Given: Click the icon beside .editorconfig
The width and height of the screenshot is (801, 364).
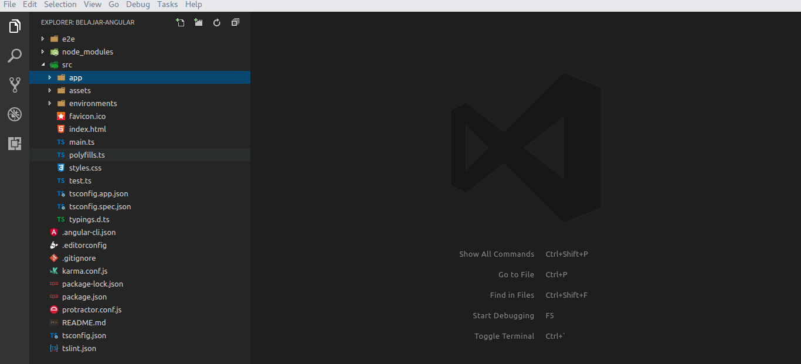Looking at the screenshot, I should click(x=54, y=245).
